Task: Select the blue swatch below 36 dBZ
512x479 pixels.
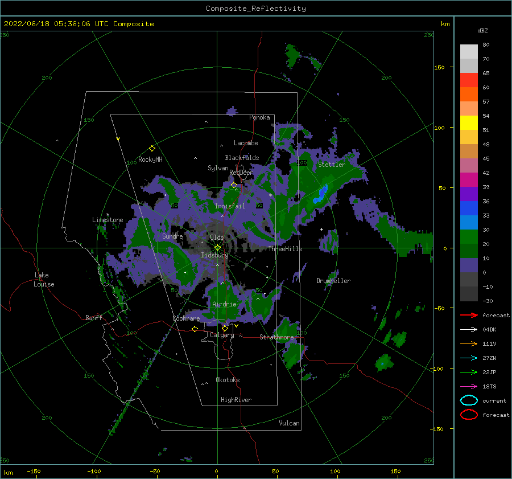Action: point(469,208)
